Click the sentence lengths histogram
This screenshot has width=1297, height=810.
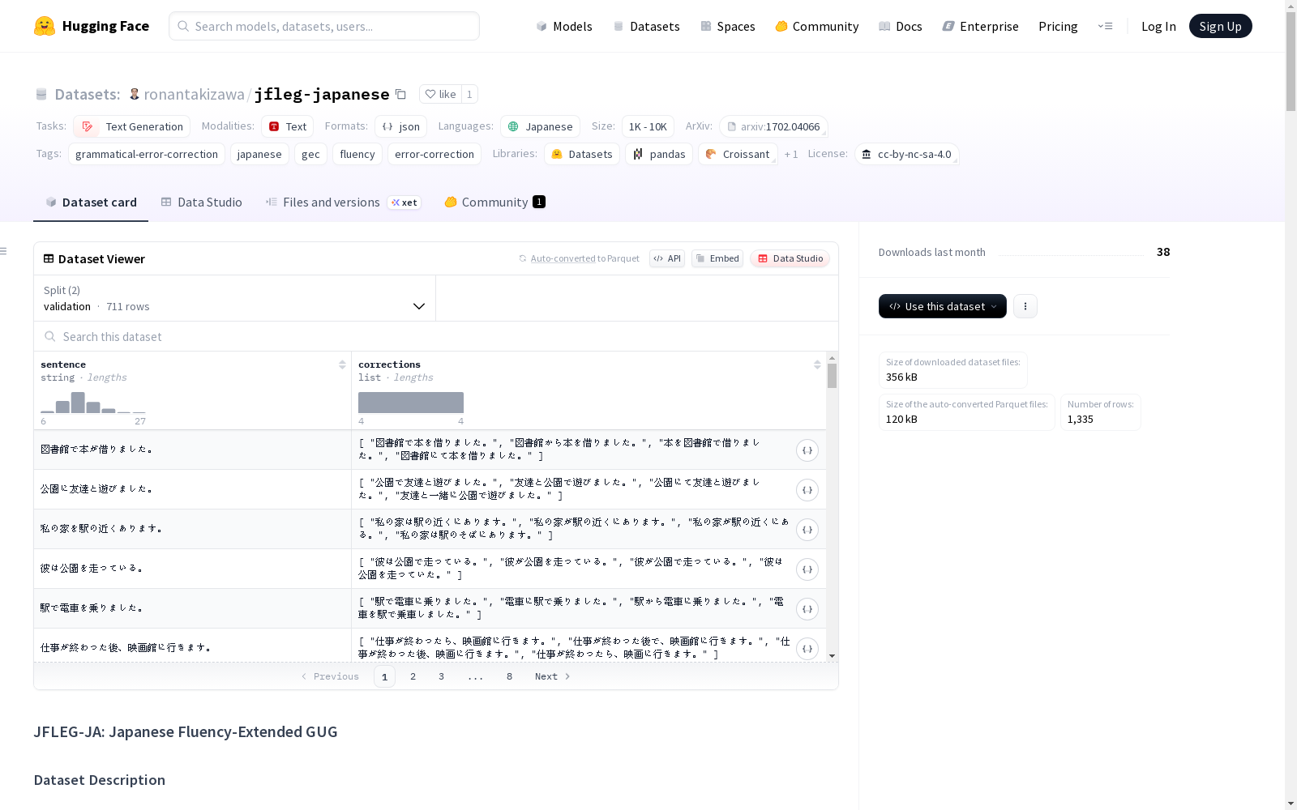(93, 403)
